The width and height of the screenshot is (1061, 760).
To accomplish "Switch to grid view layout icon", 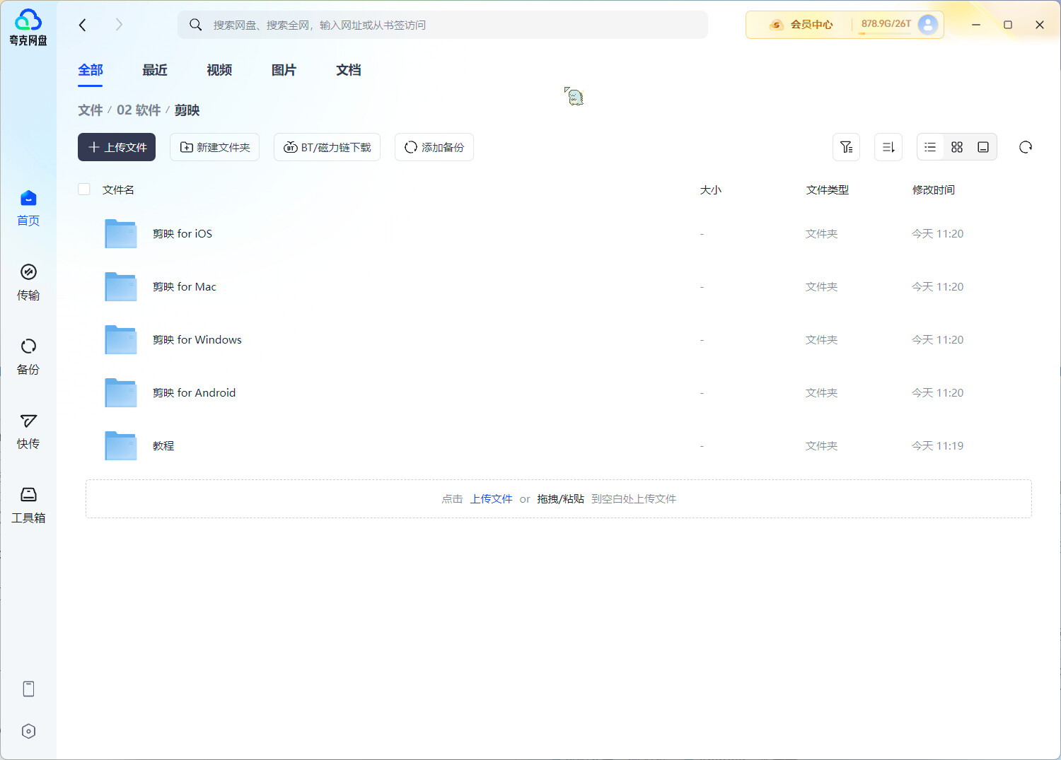I will point(957,147).
